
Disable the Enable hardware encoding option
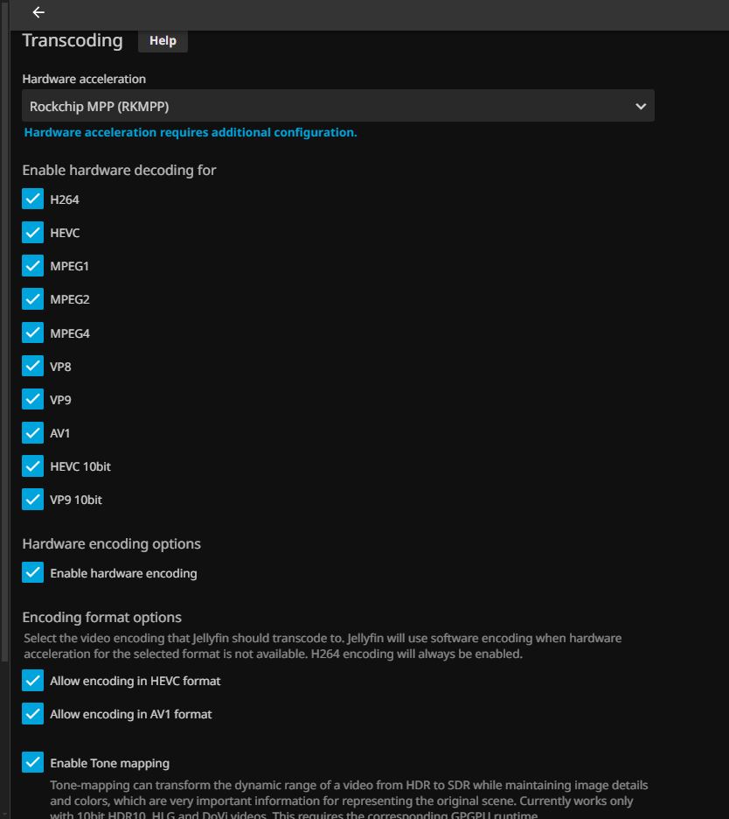[33, 573]
